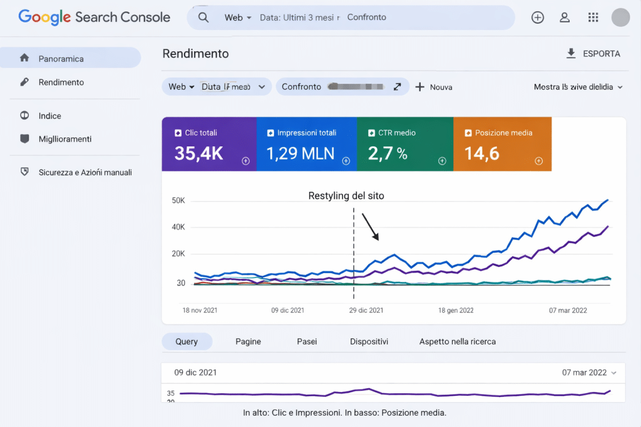641x427 pixels.
Task: Click the Miglioramenti sidebar icon
Action: click(x=24, y=139)
